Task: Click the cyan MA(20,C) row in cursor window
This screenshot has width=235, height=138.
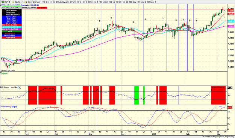Action: 12,27
